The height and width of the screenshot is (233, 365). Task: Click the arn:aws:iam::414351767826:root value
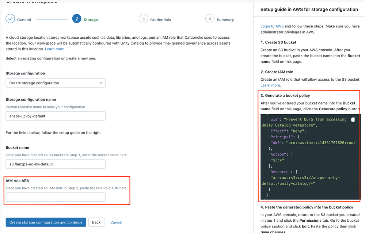(x=322, y=143)
